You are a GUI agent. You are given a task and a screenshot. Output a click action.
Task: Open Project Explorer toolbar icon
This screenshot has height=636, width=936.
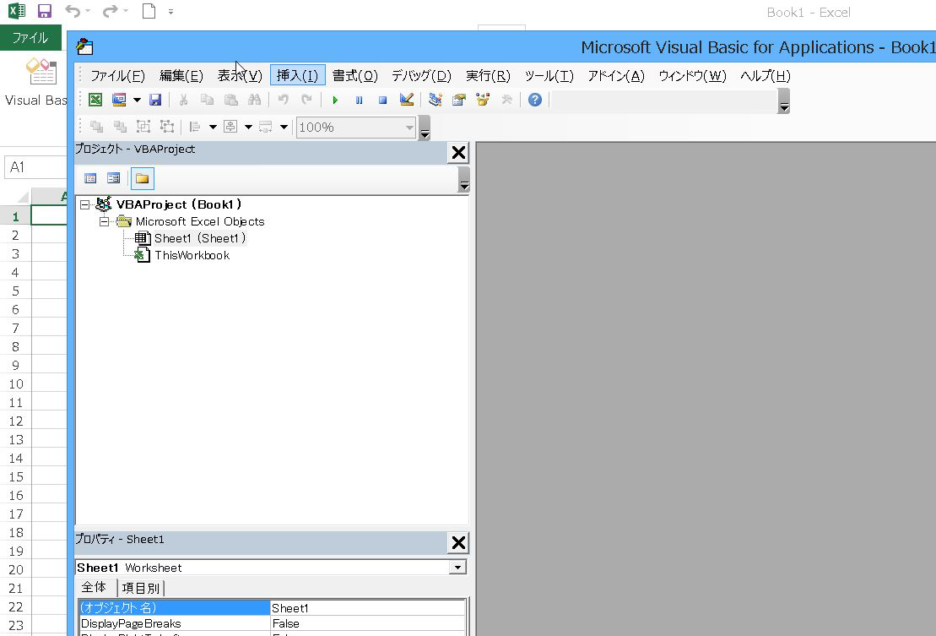(x=436, y=100)
